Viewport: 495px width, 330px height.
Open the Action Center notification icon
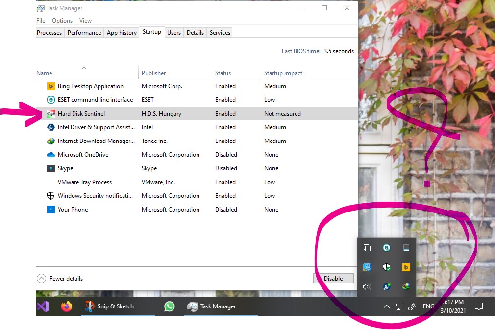(x=479, y=307)
